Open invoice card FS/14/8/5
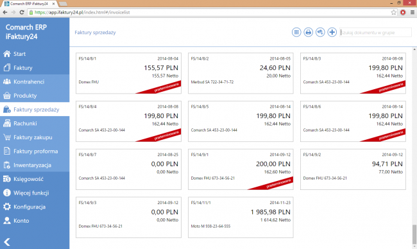This screenshot has width=417, height=249. pyautogui.click(x=241, y=121)
